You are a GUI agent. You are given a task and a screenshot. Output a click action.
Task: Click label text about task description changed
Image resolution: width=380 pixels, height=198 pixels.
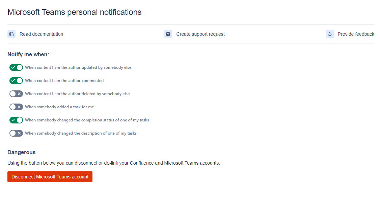[x=81, y=133]
